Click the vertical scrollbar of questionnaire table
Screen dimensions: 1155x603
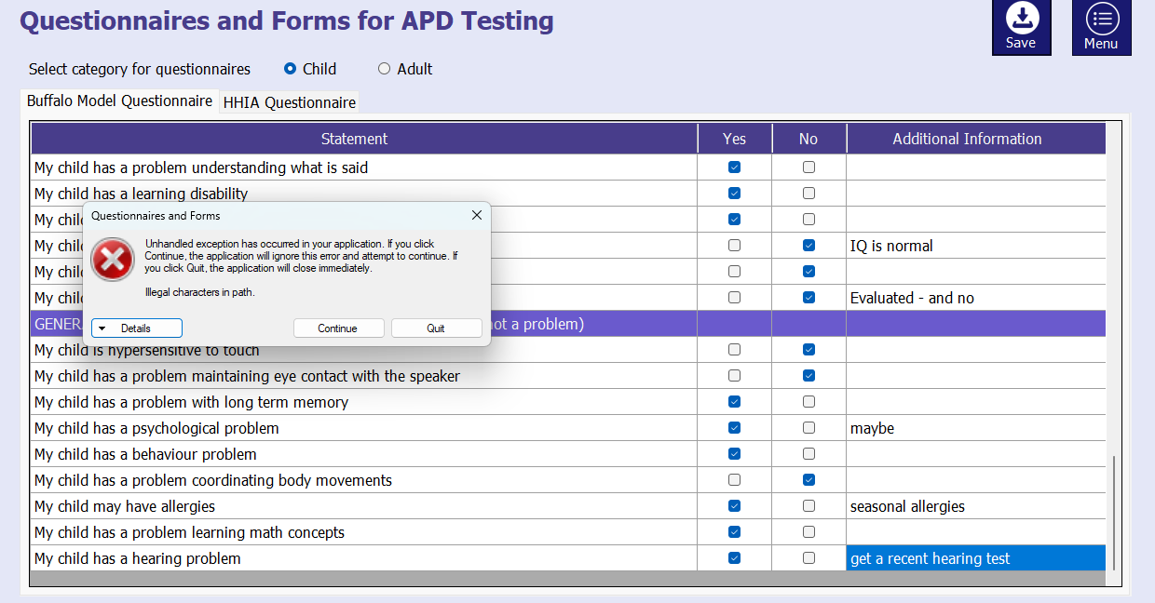tap(1113, 512)
